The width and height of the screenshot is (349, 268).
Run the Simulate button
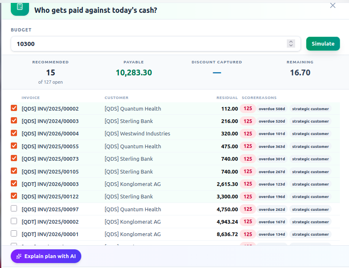(323, 43)
